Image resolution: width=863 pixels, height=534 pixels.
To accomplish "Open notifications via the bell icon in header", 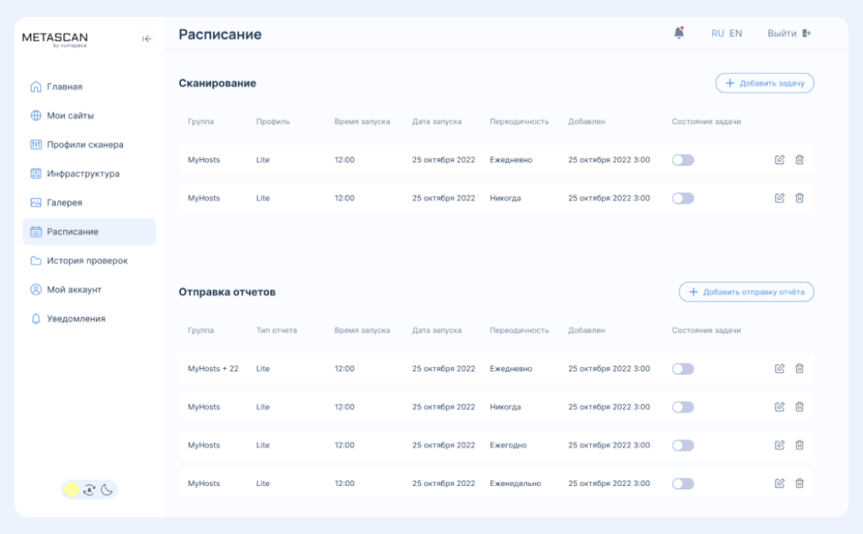I will click(x=679, y=33).
